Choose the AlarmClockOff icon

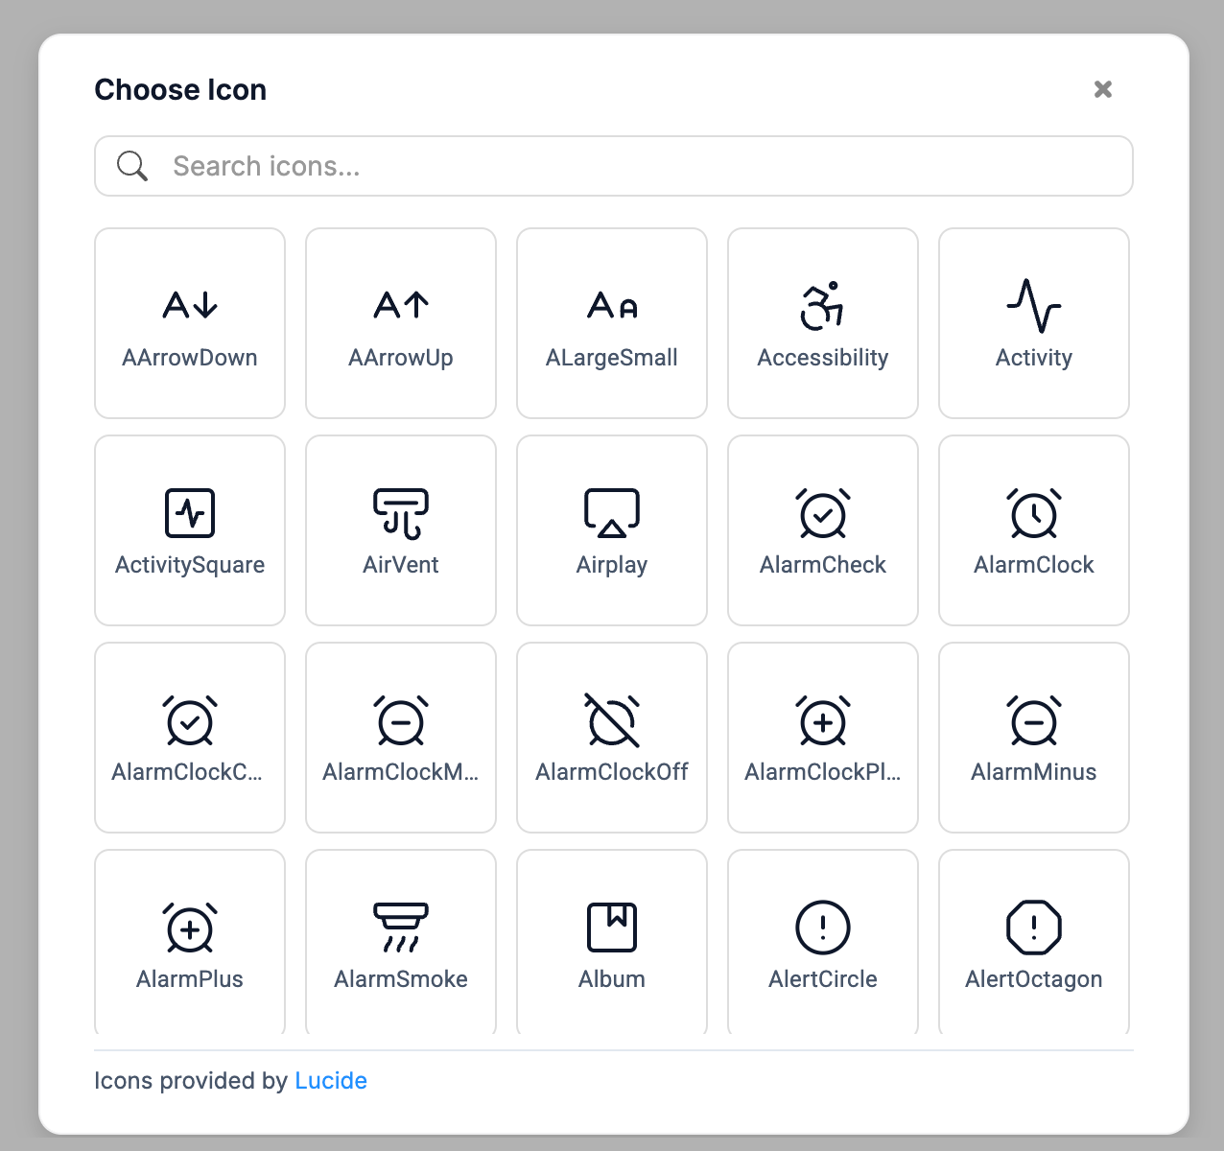click(612, 738)
